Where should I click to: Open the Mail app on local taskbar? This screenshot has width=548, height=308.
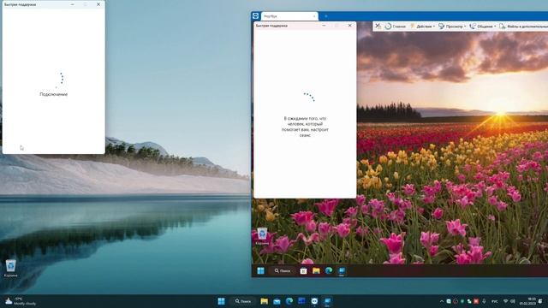coord(277,301)
